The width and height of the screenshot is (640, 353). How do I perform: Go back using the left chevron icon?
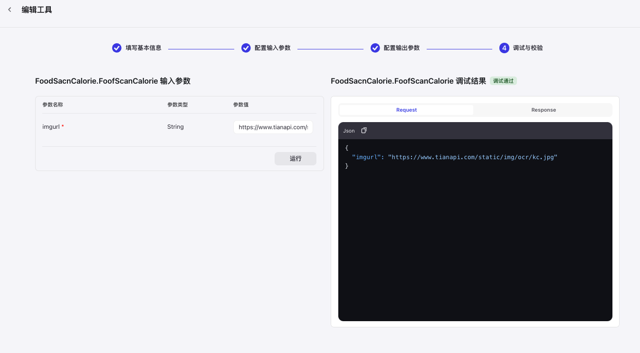point(10,10)
